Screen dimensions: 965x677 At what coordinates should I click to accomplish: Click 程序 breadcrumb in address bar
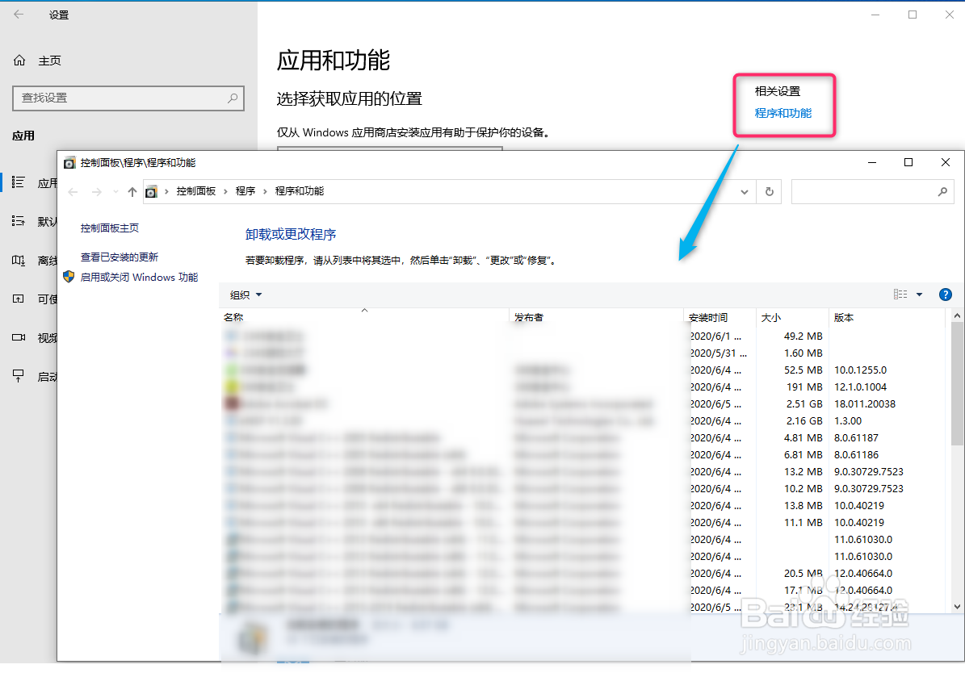(245, 191)
